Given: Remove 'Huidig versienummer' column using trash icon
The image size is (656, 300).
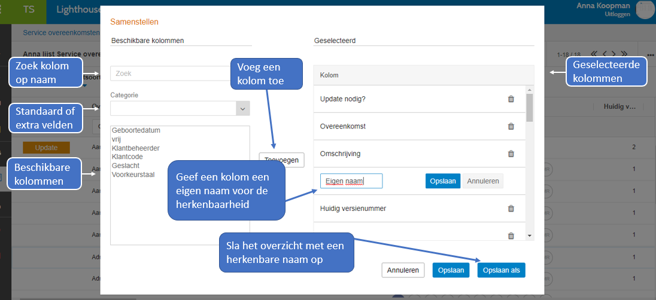Looking at the screenshot, I should pyautogui.click(x=511, y=209).
